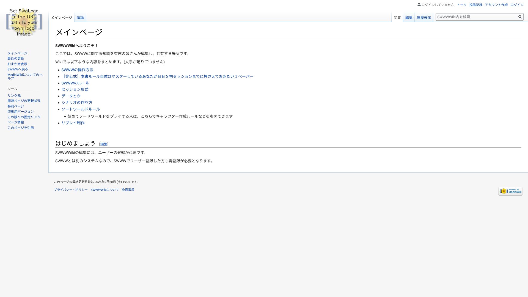Open プライバシー・ポリシー in the footer
Viewport: 528px width, 297px height.
pos(71,189)
